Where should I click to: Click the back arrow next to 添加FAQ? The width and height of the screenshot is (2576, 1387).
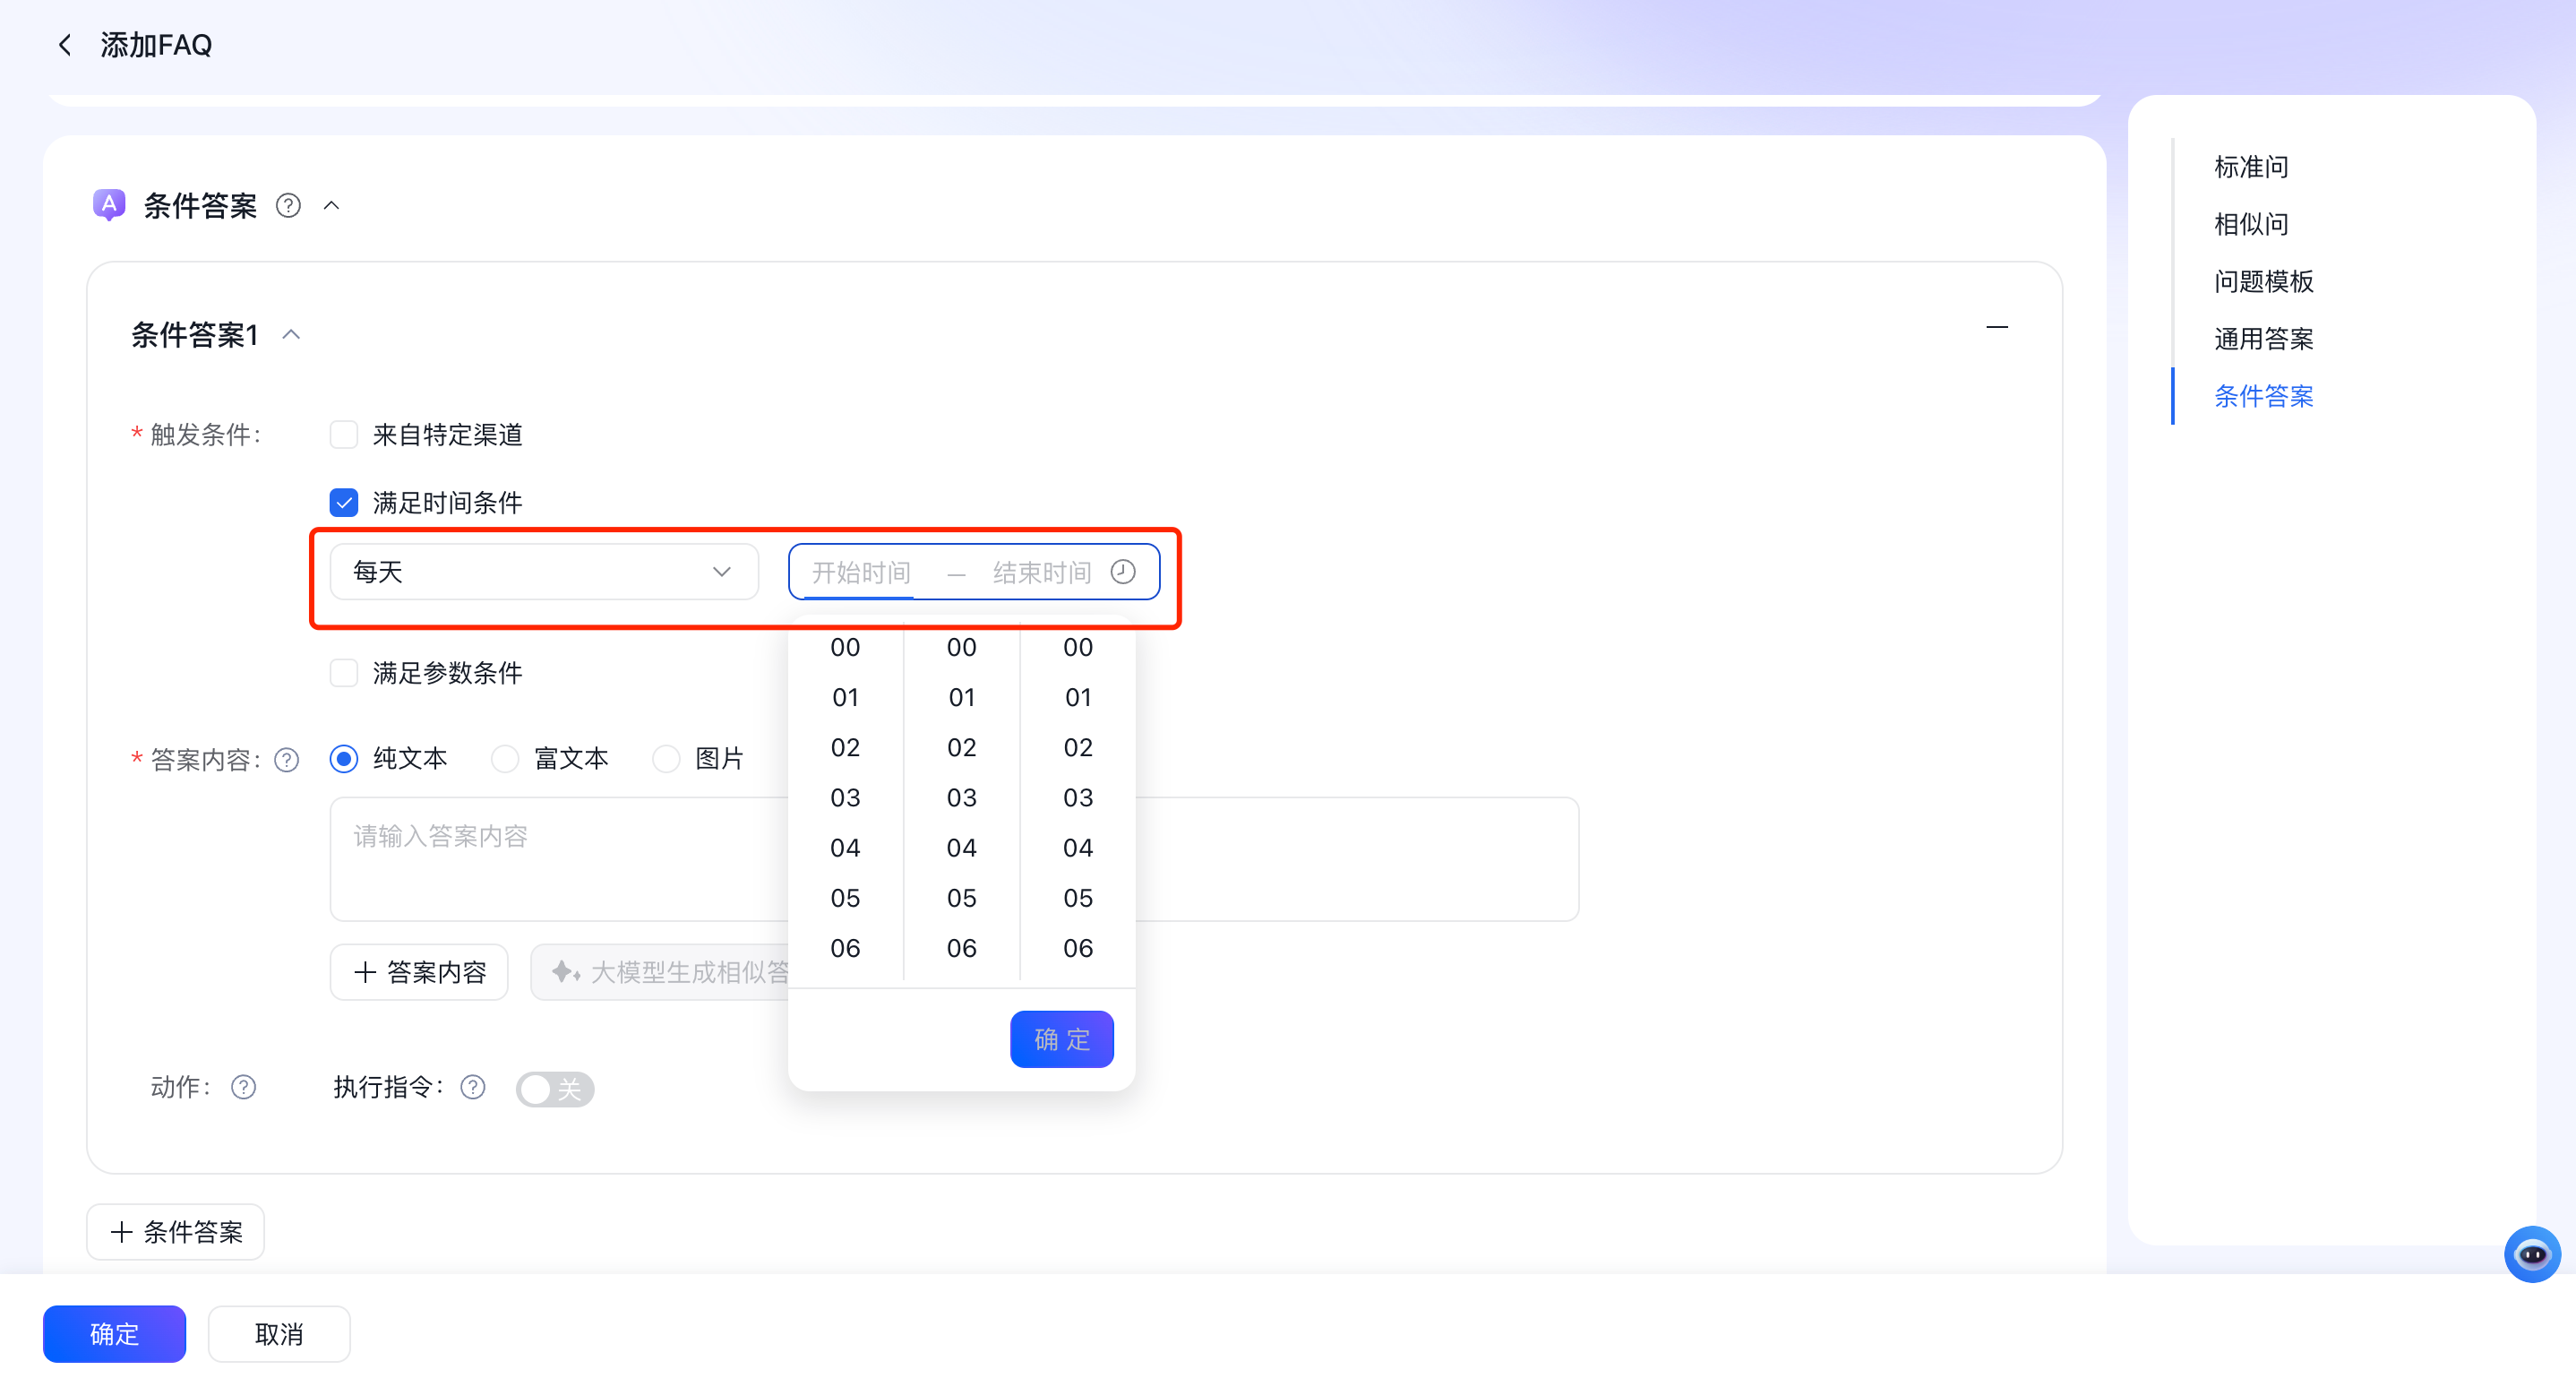pos(65,45)
